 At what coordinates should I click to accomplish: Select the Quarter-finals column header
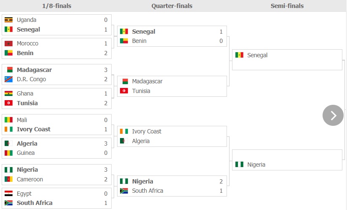pos(172,6)
